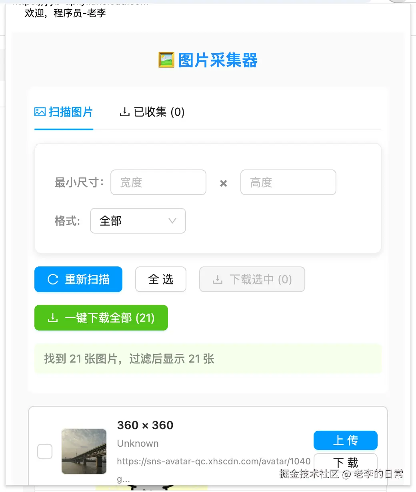Focus the 宽度 minimum width field
Viewport: 416px width, 492px height.
pos(158,183)
